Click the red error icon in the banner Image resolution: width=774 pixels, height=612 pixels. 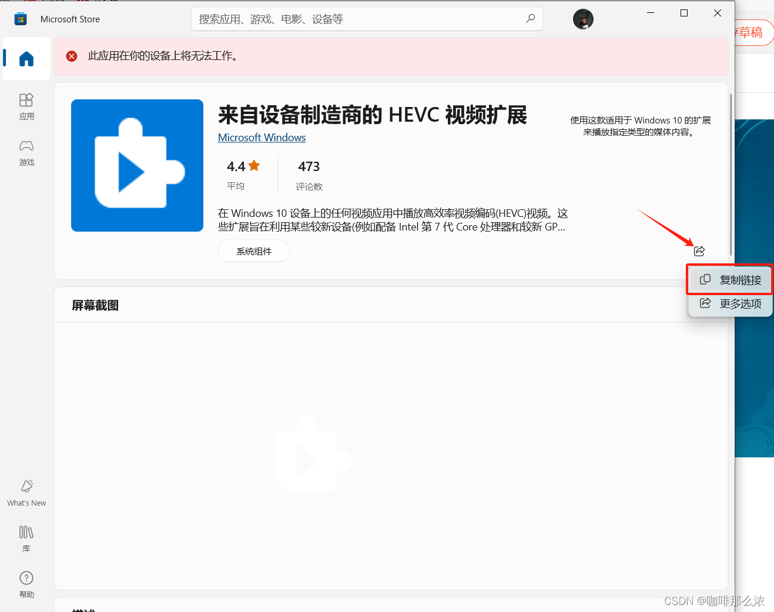coord(72,56)
